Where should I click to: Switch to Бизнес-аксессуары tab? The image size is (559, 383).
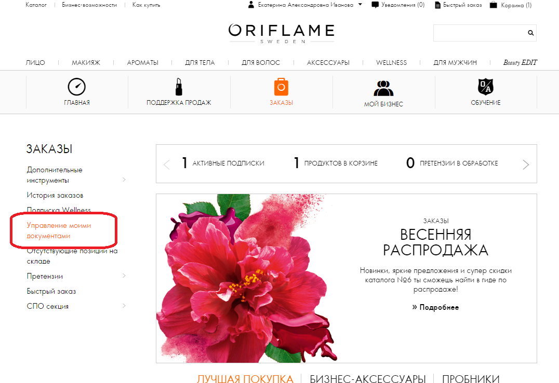click(x=367, y=379)
